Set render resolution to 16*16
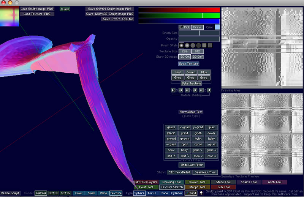Screen dimensions: 304x197 tap(65, 193)
